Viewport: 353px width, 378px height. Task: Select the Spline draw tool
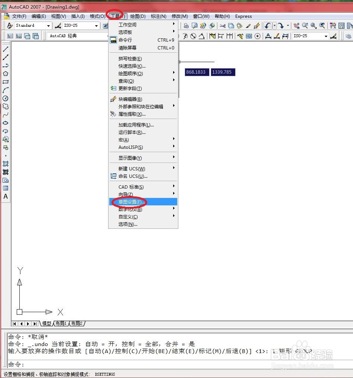pos(6,115)
